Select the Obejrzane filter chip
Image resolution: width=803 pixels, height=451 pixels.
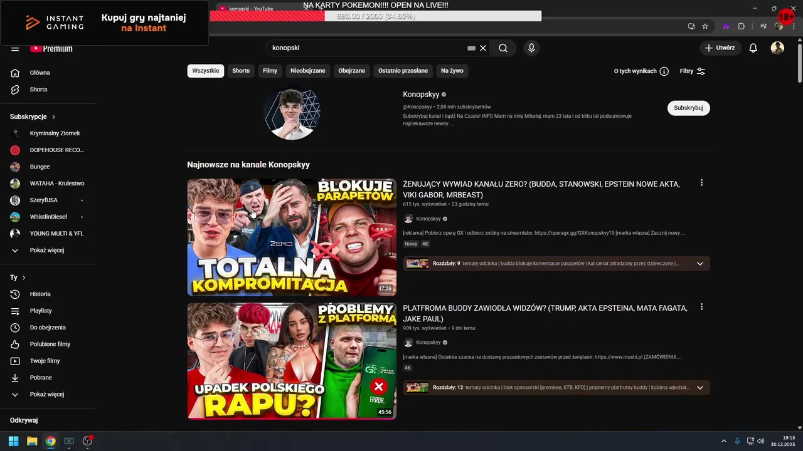352,71
